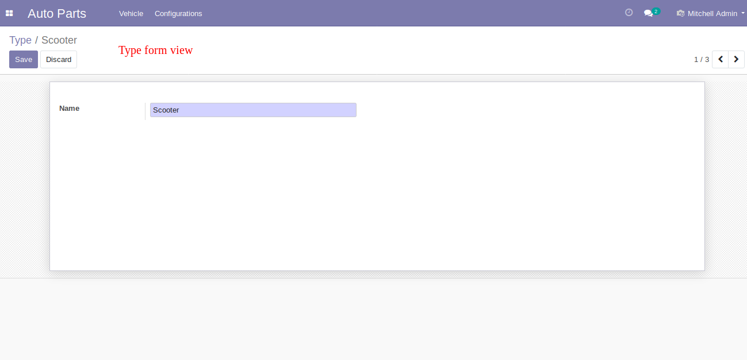
Task: Click the Scooter breadcrumb title
Action: 59,40
